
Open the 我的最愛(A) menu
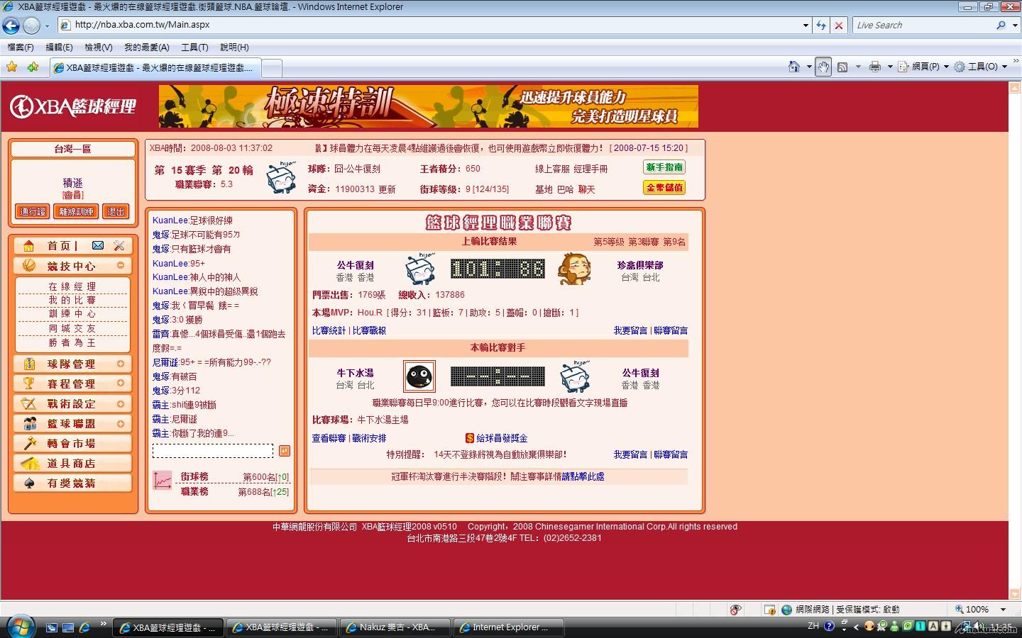(146, 47)
